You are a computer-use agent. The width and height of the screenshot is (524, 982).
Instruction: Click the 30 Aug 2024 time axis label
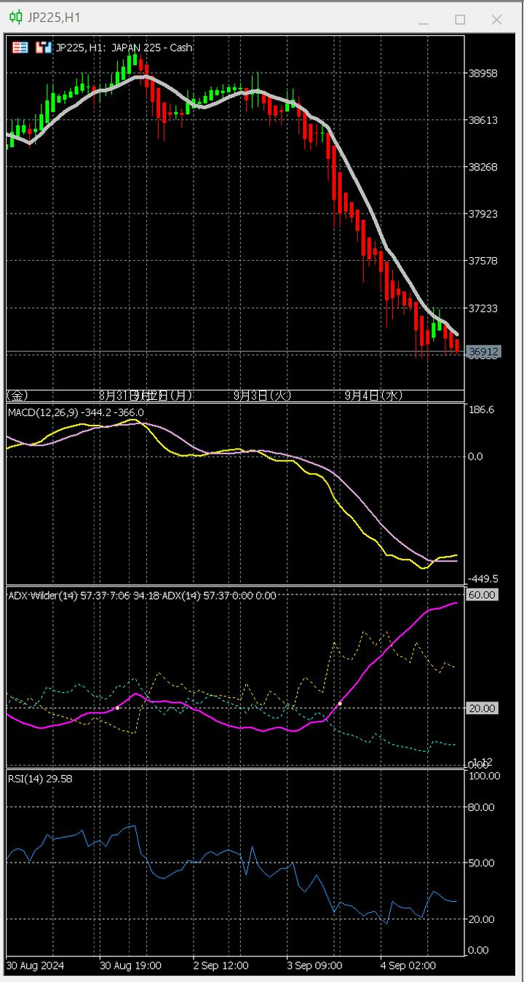[x=35, y=965]
